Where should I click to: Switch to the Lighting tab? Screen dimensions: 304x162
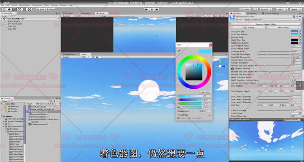coord(252,13)
